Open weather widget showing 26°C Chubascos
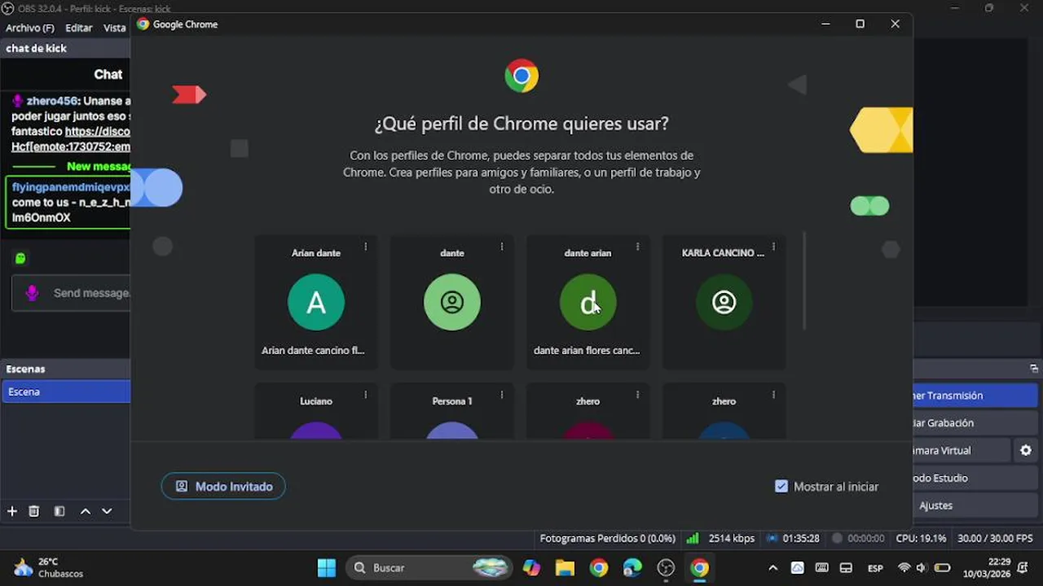 tap(49, 567)
